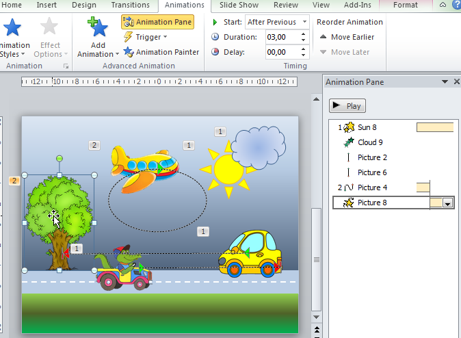Click the Add Animation green star icon
461x338 pixels.
pyautogui.click(x=98, y=29)
